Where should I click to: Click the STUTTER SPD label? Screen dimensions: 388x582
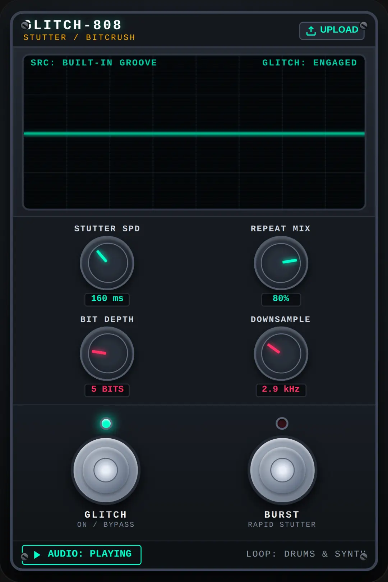tap(107, 228)
